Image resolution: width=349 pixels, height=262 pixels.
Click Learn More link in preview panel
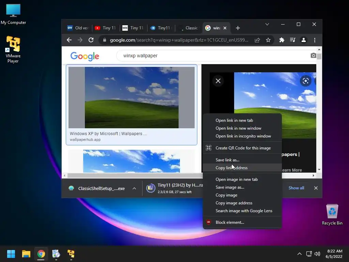coord(292,170)
